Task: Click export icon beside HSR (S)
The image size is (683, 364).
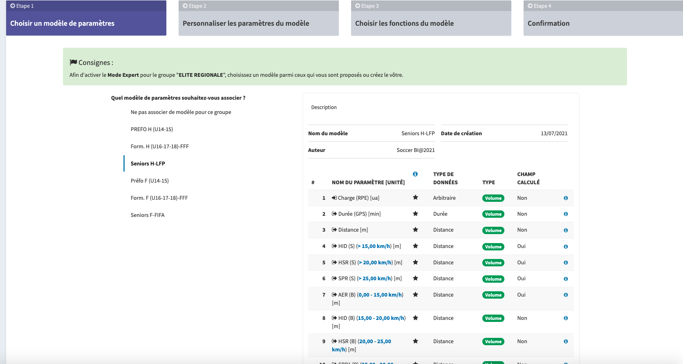Action: point(334,263)
